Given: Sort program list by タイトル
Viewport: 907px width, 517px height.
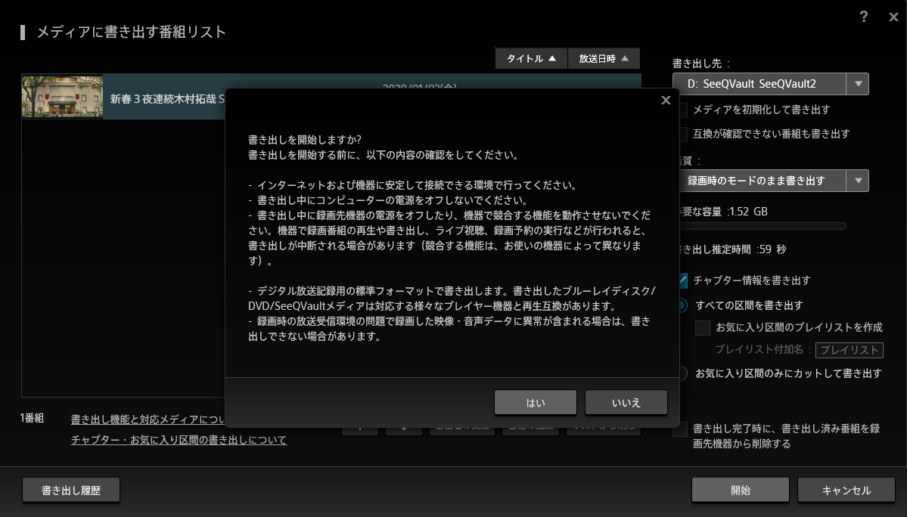Looking at the screenshot, I should coord(531,58).
